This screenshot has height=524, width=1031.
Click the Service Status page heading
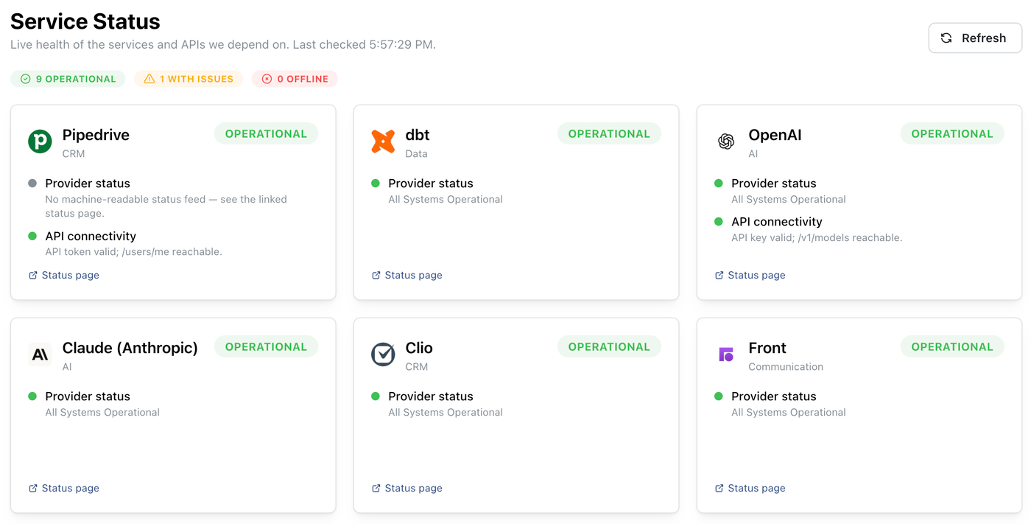click(x=85, y=21)
